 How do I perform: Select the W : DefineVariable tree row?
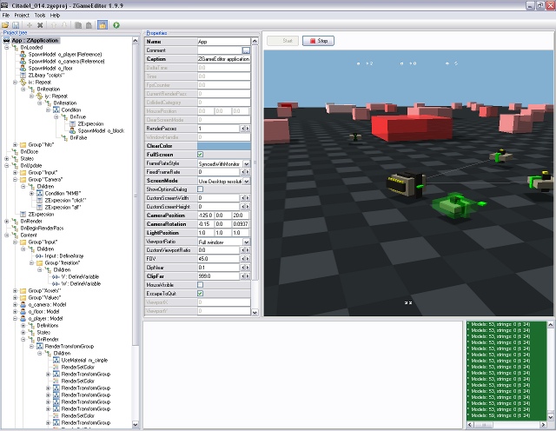click(81, 284)
